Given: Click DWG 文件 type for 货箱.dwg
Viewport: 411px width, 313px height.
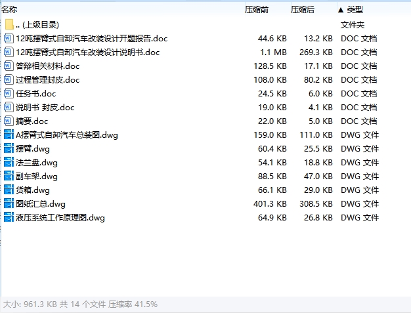Looking at the screenshot, I should click(x=360, y=190).
